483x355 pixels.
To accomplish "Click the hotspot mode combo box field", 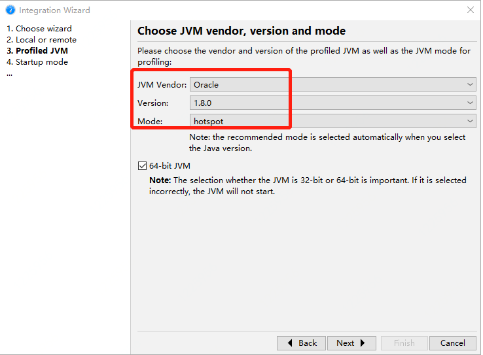I will 327,121.
